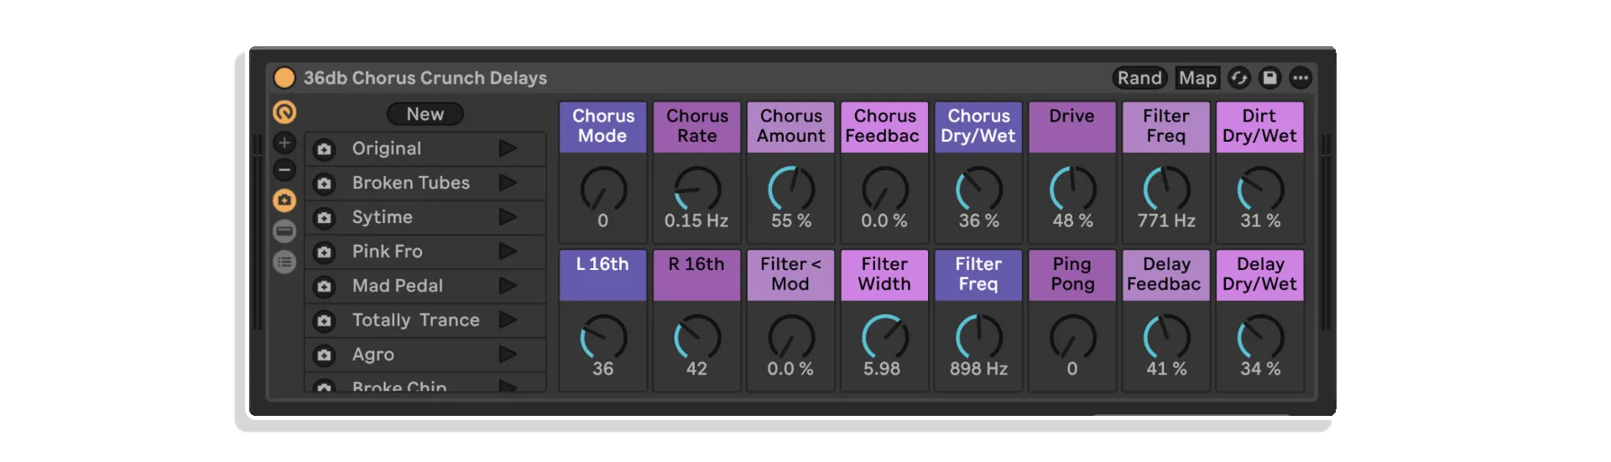
Task: Click the Hot-Swap presets icon
Action: coord(1239,78)
